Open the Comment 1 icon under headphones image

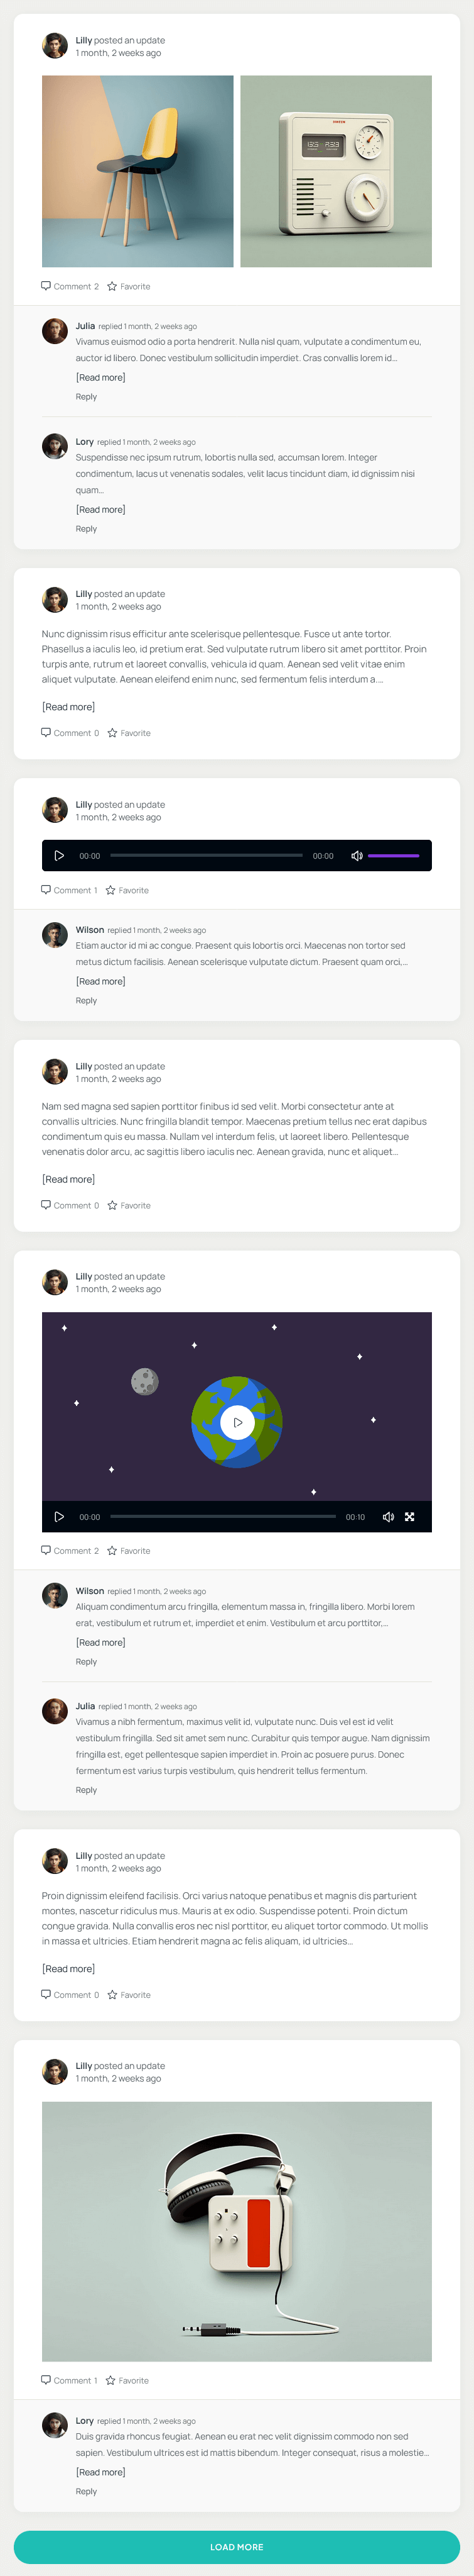(x=46, y=2380)
